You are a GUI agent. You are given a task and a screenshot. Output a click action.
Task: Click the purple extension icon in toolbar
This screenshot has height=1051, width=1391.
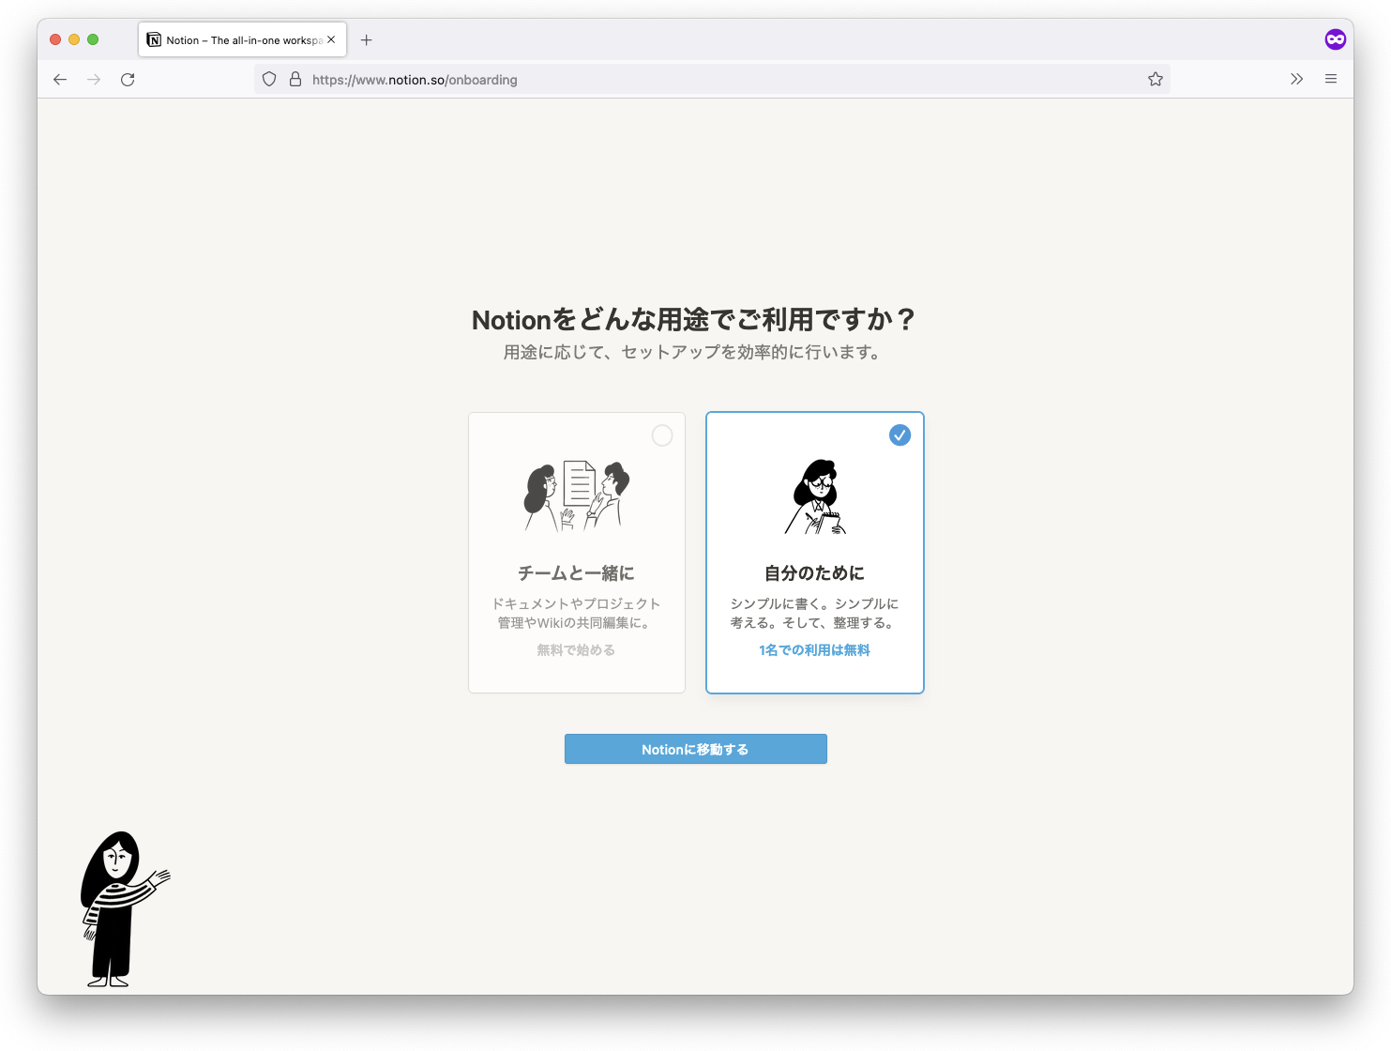[1335, 38]
